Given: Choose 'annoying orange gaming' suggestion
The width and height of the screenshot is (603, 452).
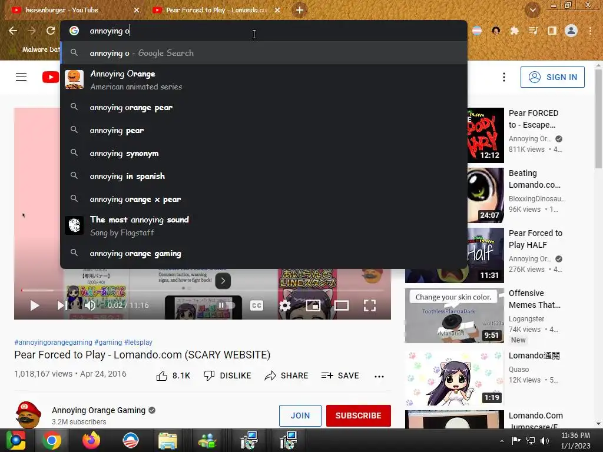Looking at the screenshot, I should click(264, 253).
